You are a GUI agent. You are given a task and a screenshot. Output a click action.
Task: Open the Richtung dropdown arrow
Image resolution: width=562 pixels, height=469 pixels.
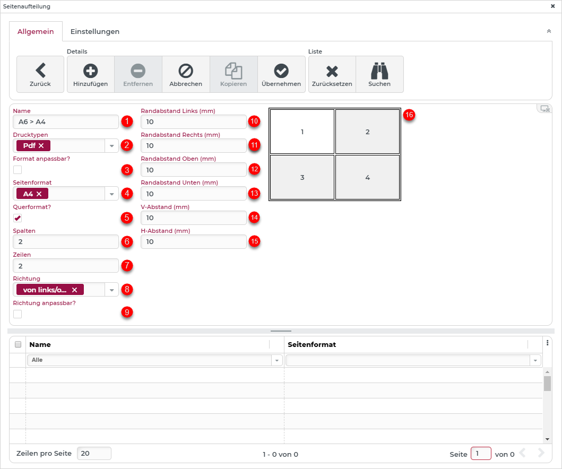pyautogui.click(x=111, y=290)
